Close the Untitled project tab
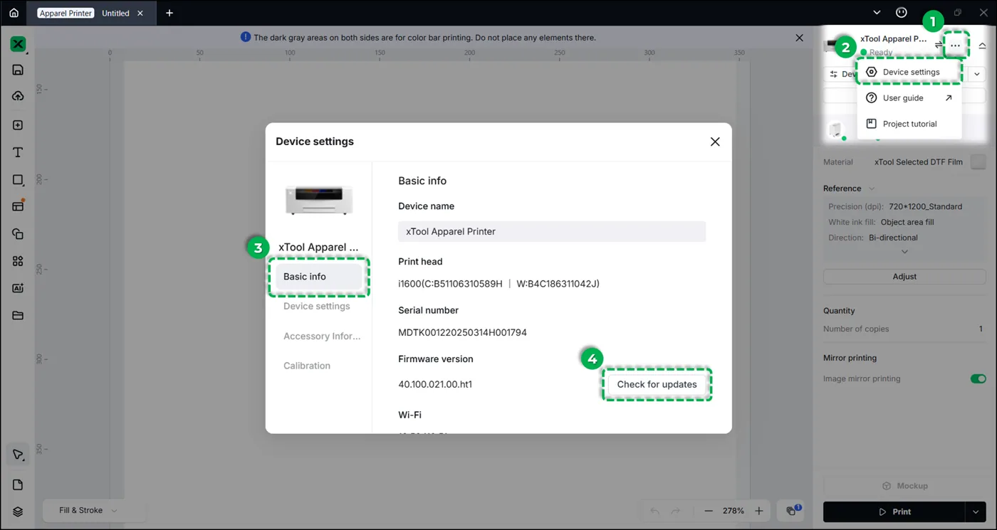997x530 pixels. tap(140, 13)
